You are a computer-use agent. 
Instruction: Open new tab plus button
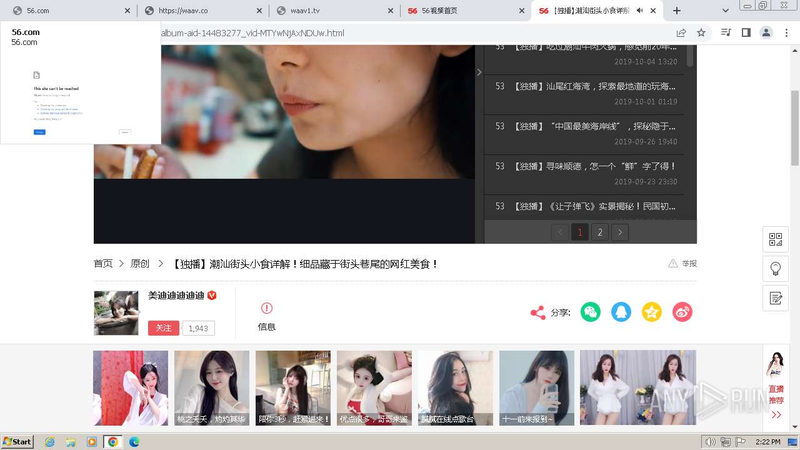click(x=677, y=11)
